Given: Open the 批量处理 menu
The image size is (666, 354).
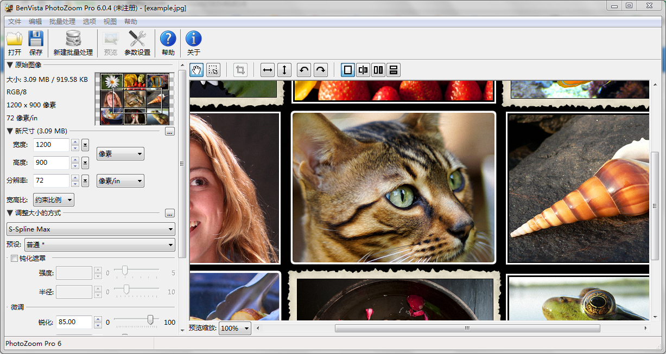Looking at the screenshot, I should [62, 22].
